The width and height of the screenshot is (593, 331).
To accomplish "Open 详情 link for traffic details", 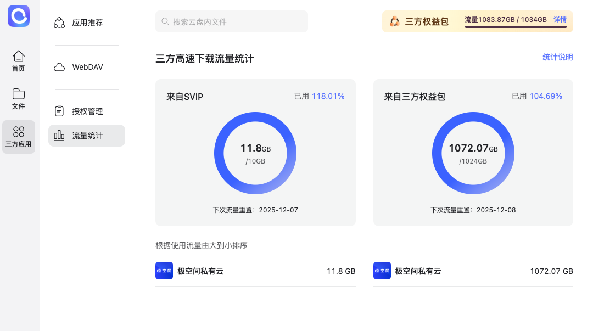I will coord(560,20).
